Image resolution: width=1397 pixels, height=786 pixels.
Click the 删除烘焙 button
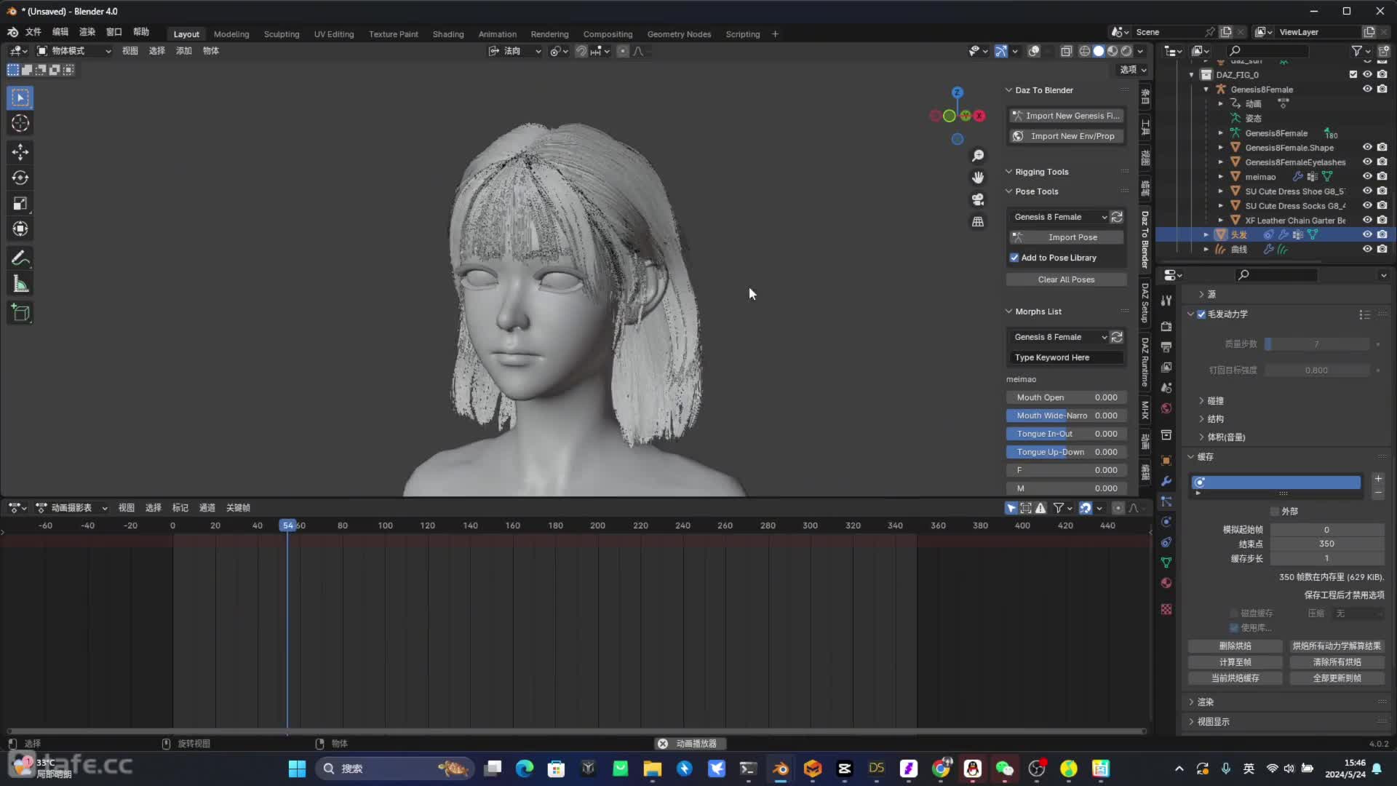click(x=1235, y=646)
